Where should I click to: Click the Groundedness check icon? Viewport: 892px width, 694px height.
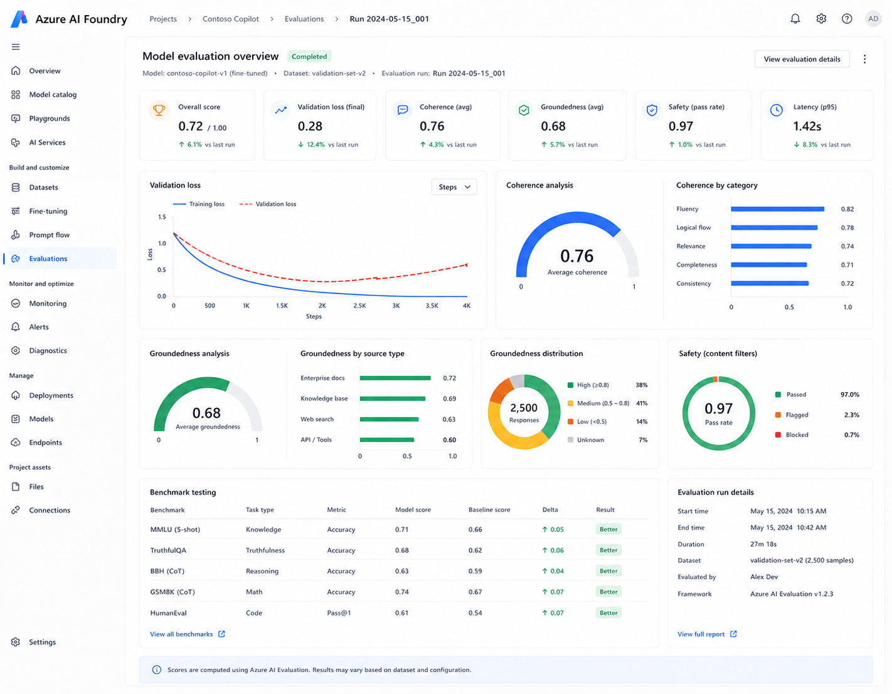(x=524, y=110)
